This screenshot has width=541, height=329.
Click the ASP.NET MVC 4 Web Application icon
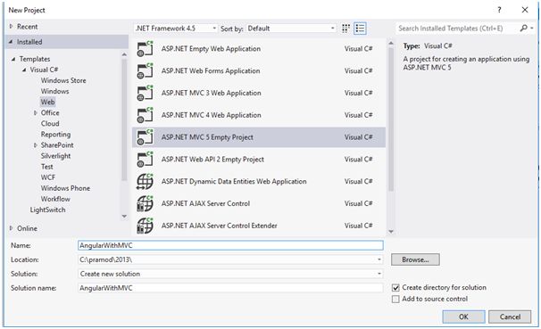(x=145, y=115)
